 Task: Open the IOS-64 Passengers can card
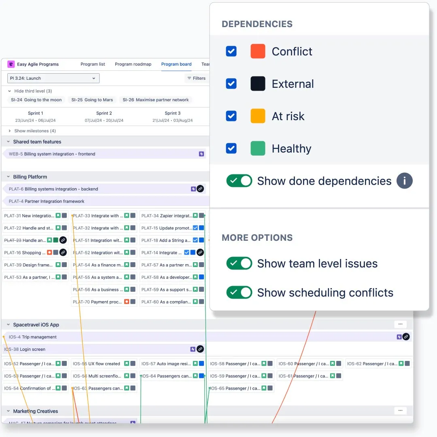pyautogui.click(x=172, y=376)
